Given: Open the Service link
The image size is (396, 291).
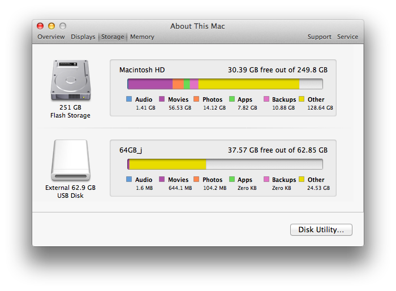Looking at the screenshot, I should [347, 37].
